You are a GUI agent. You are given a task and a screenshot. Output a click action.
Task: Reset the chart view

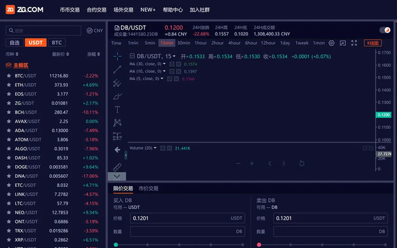click(x=301, y=163)
